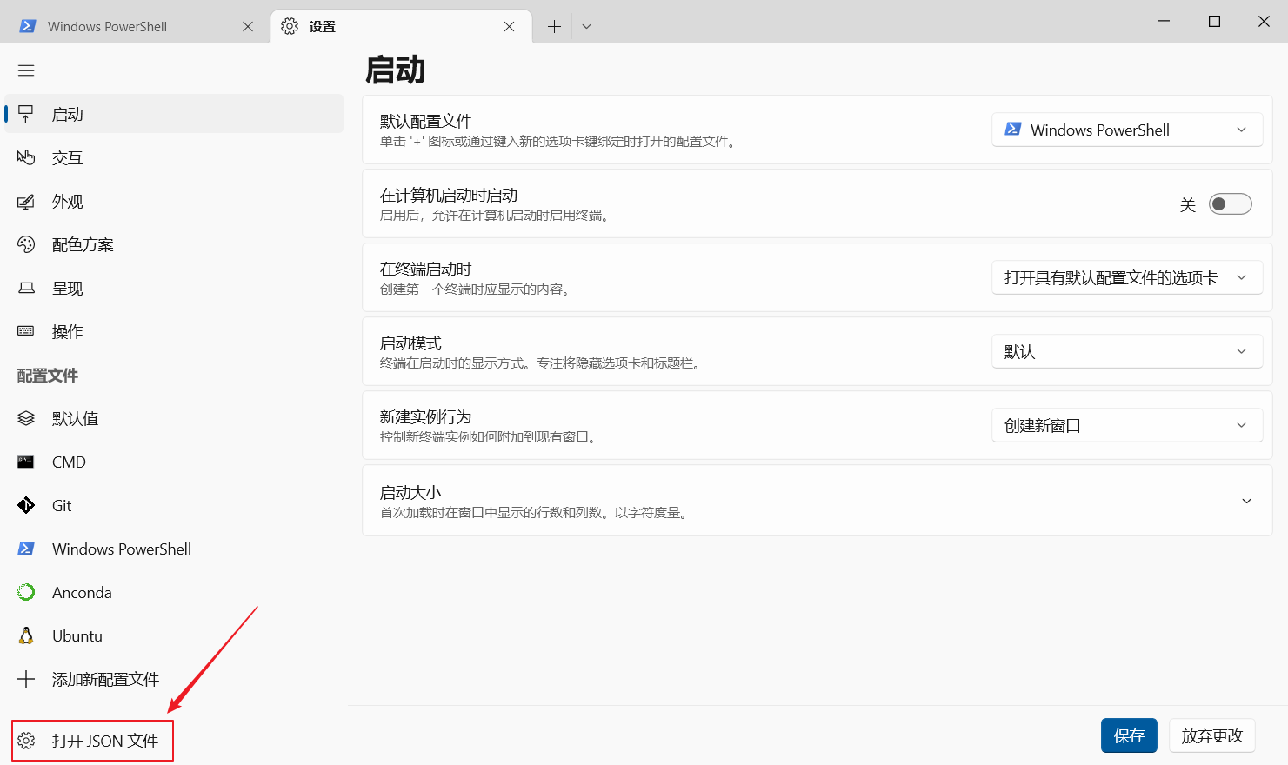Click the Defaults (默认值) layers icon
1288x765 pixels.
point(26,418)
